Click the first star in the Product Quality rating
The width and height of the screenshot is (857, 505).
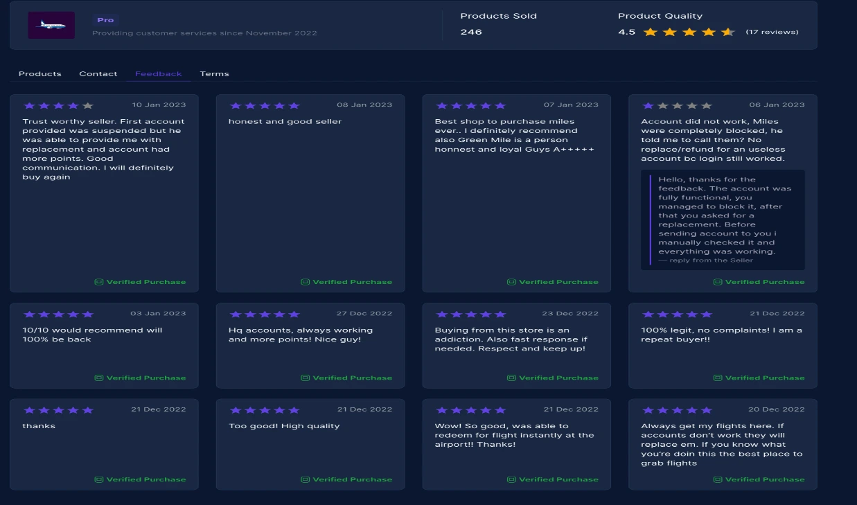648,31
